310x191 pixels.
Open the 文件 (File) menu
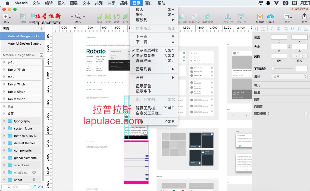(36, 3)
